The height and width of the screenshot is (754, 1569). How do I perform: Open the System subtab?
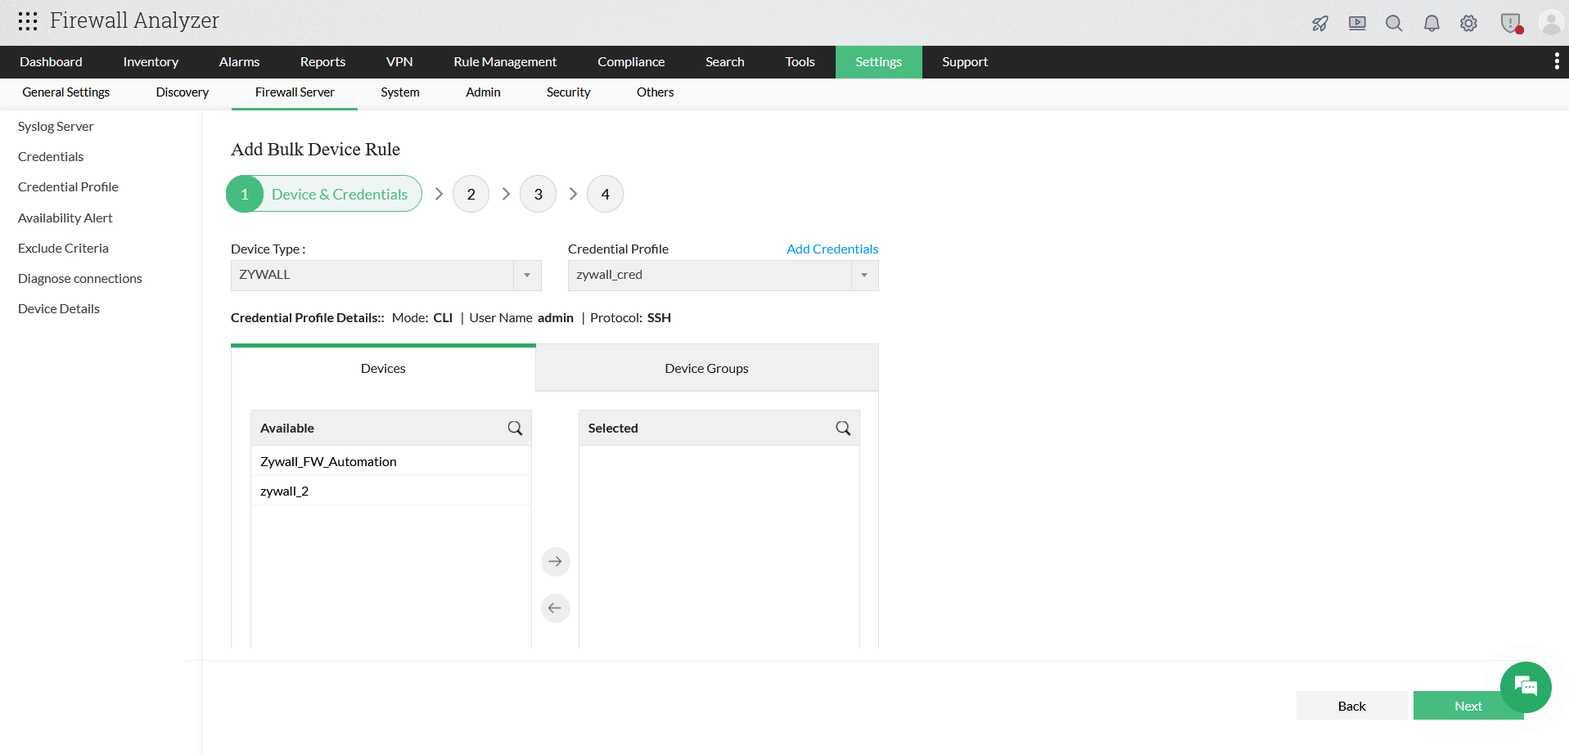[x=400, y=92]
